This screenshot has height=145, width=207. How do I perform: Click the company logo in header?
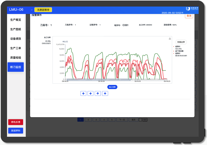192,9
